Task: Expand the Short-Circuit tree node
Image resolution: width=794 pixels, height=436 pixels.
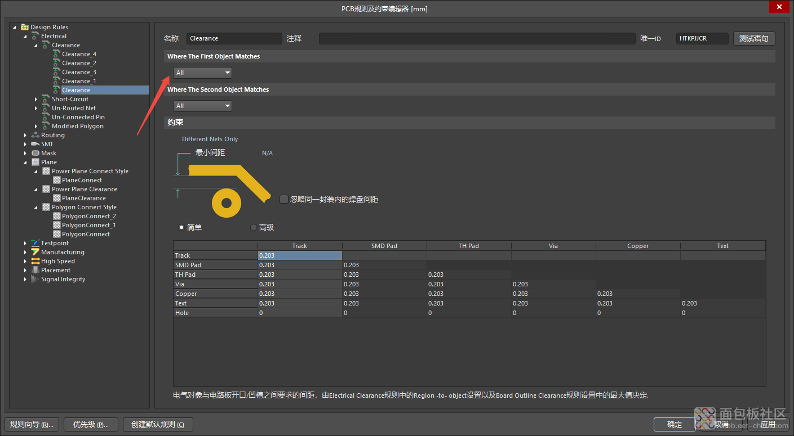Action: (x=36, y=99)
